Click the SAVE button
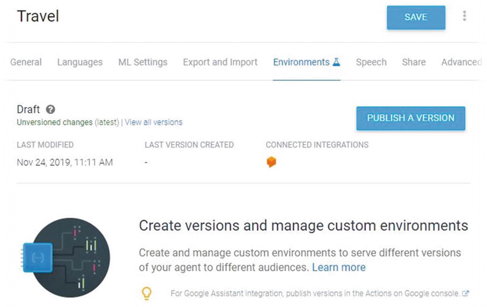 [416, 17]
